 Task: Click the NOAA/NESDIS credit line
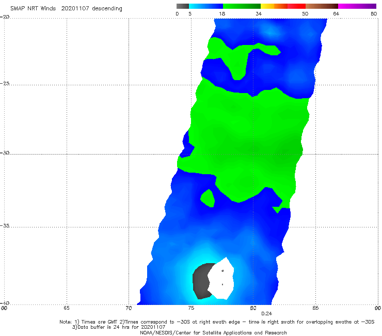coord(213,332)
